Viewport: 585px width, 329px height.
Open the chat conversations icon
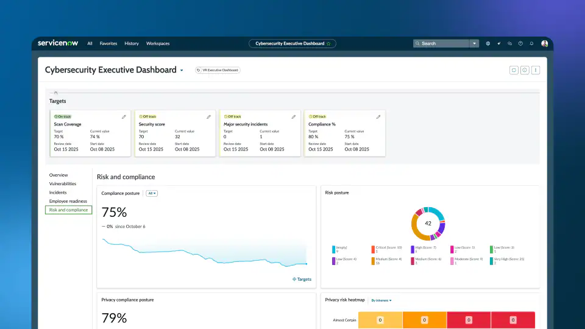tap(509, 44)
